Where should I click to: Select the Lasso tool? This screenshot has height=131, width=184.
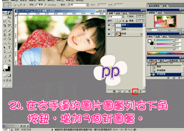5,22
